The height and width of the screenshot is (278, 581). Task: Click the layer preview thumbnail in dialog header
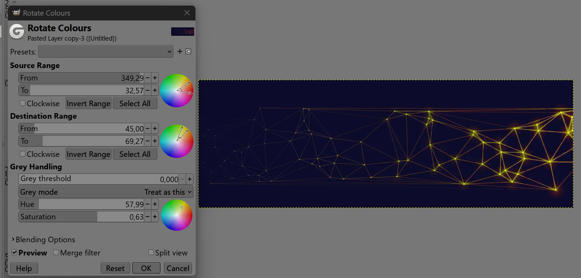[x=183, y=32]
